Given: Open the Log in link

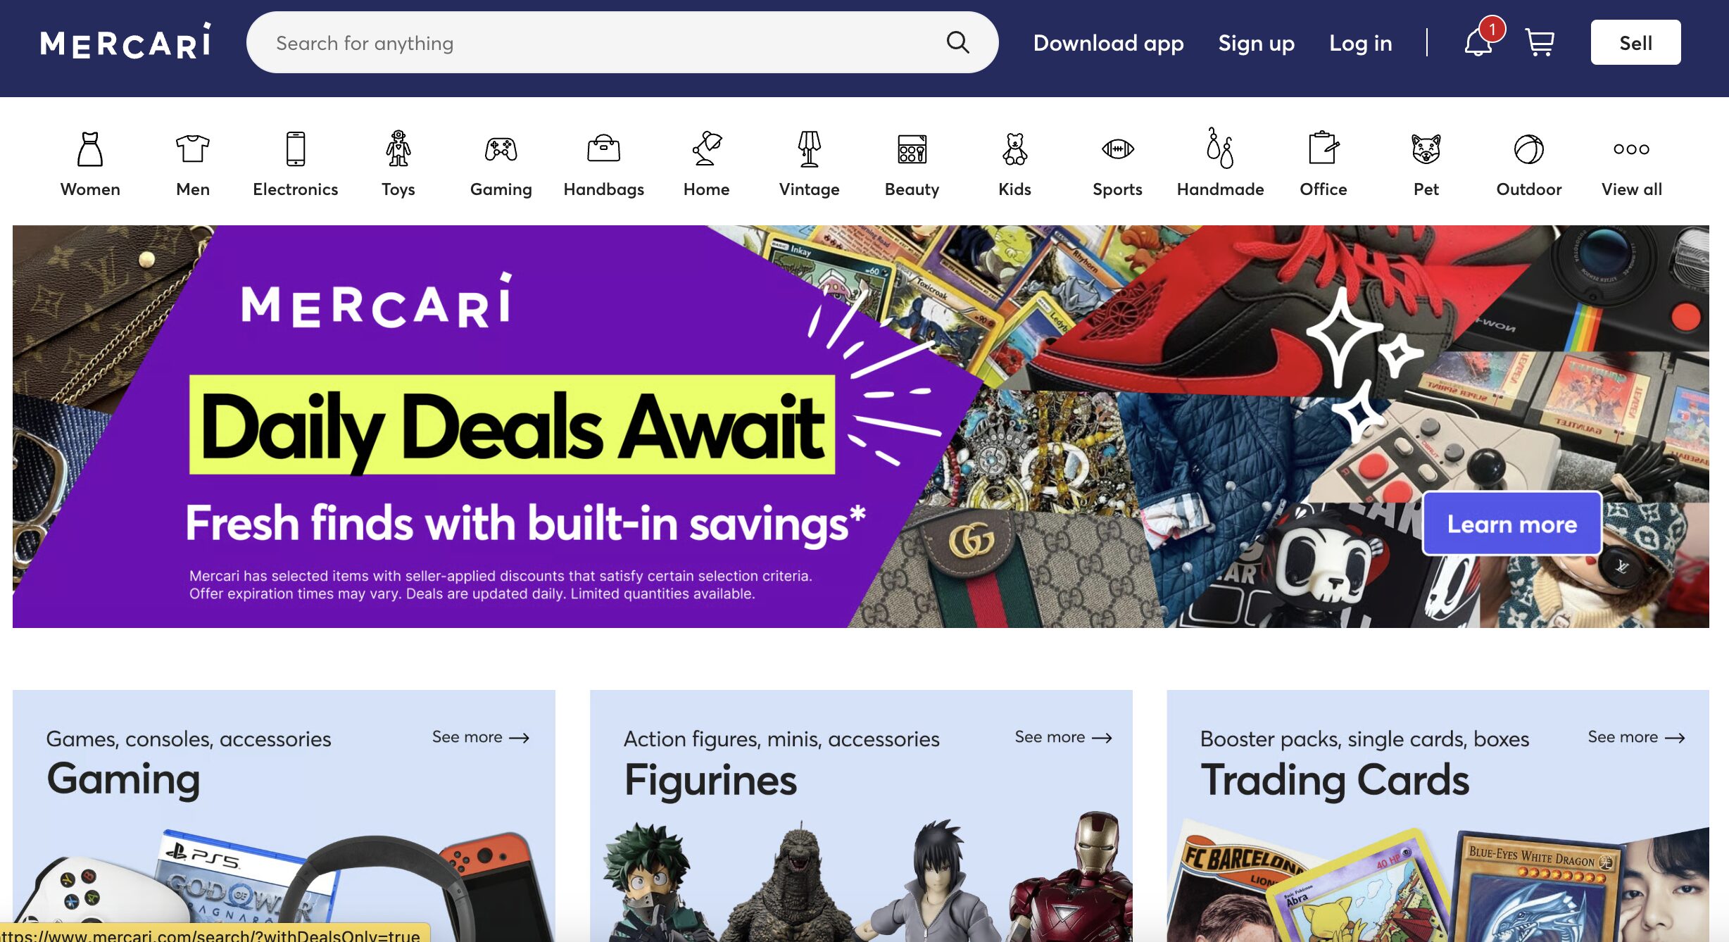Looking at the screenshot, I should tap(1361, 43).
